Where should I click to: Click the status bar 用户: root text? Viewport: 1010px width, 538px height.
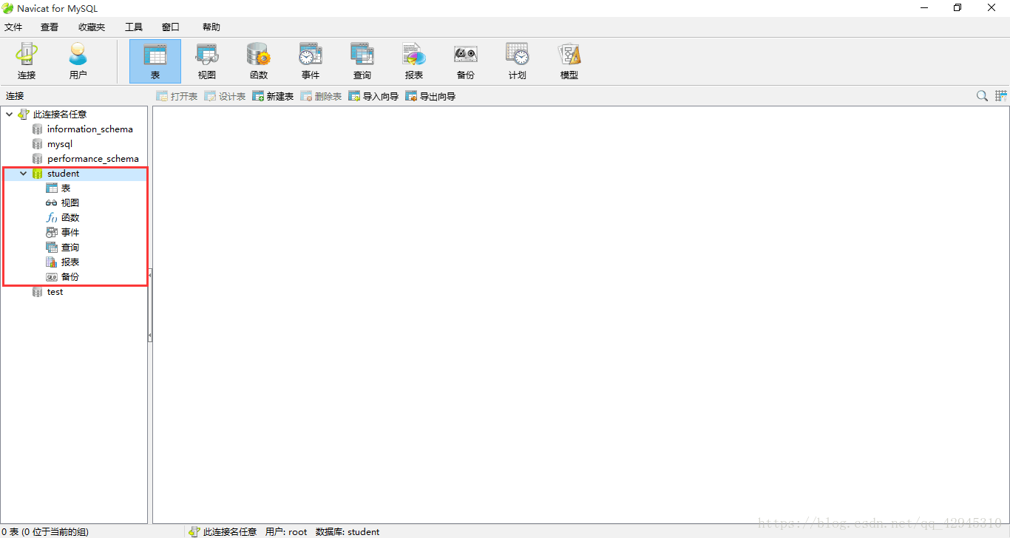pyautogui.click(x=286, y=532)
